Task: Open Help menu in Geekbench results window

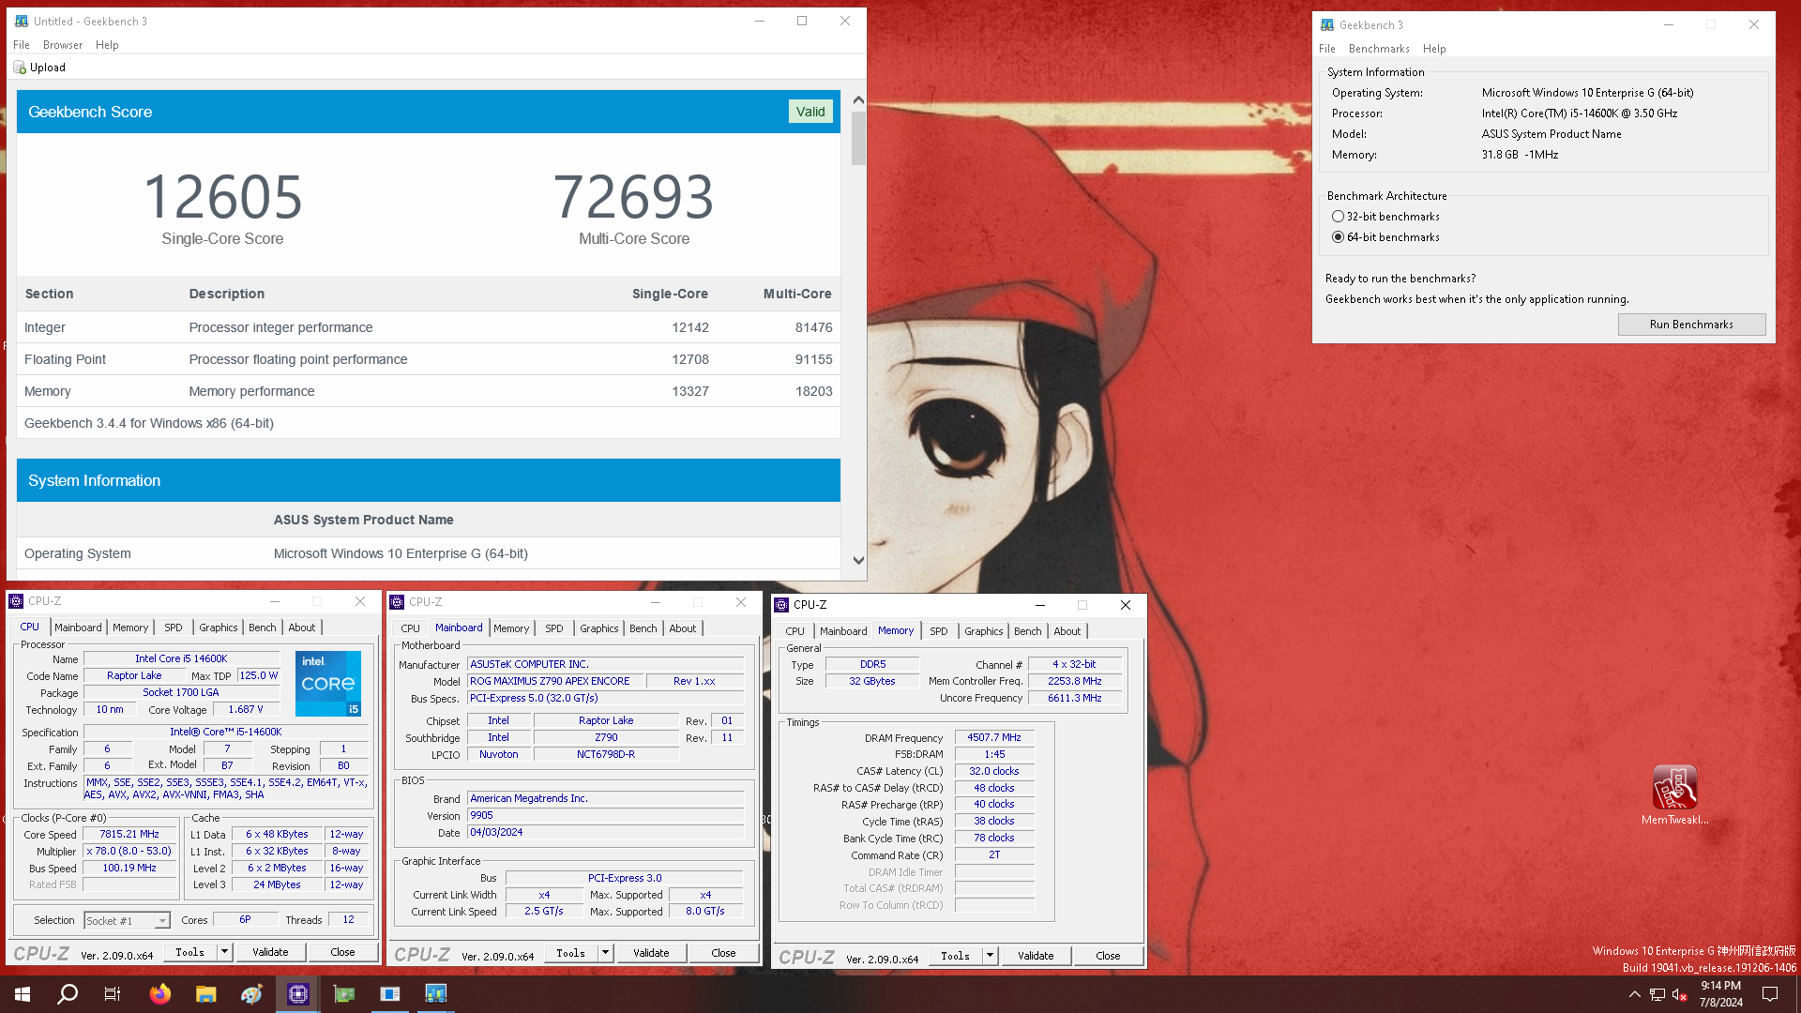Action: click(x=107, y=45)
